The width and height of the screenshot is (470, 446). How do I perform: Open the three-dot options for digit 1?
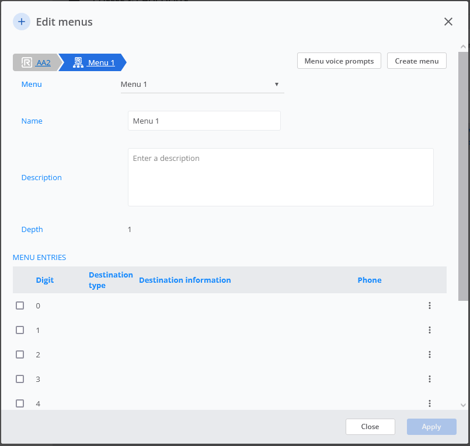(x=429, y=330)
